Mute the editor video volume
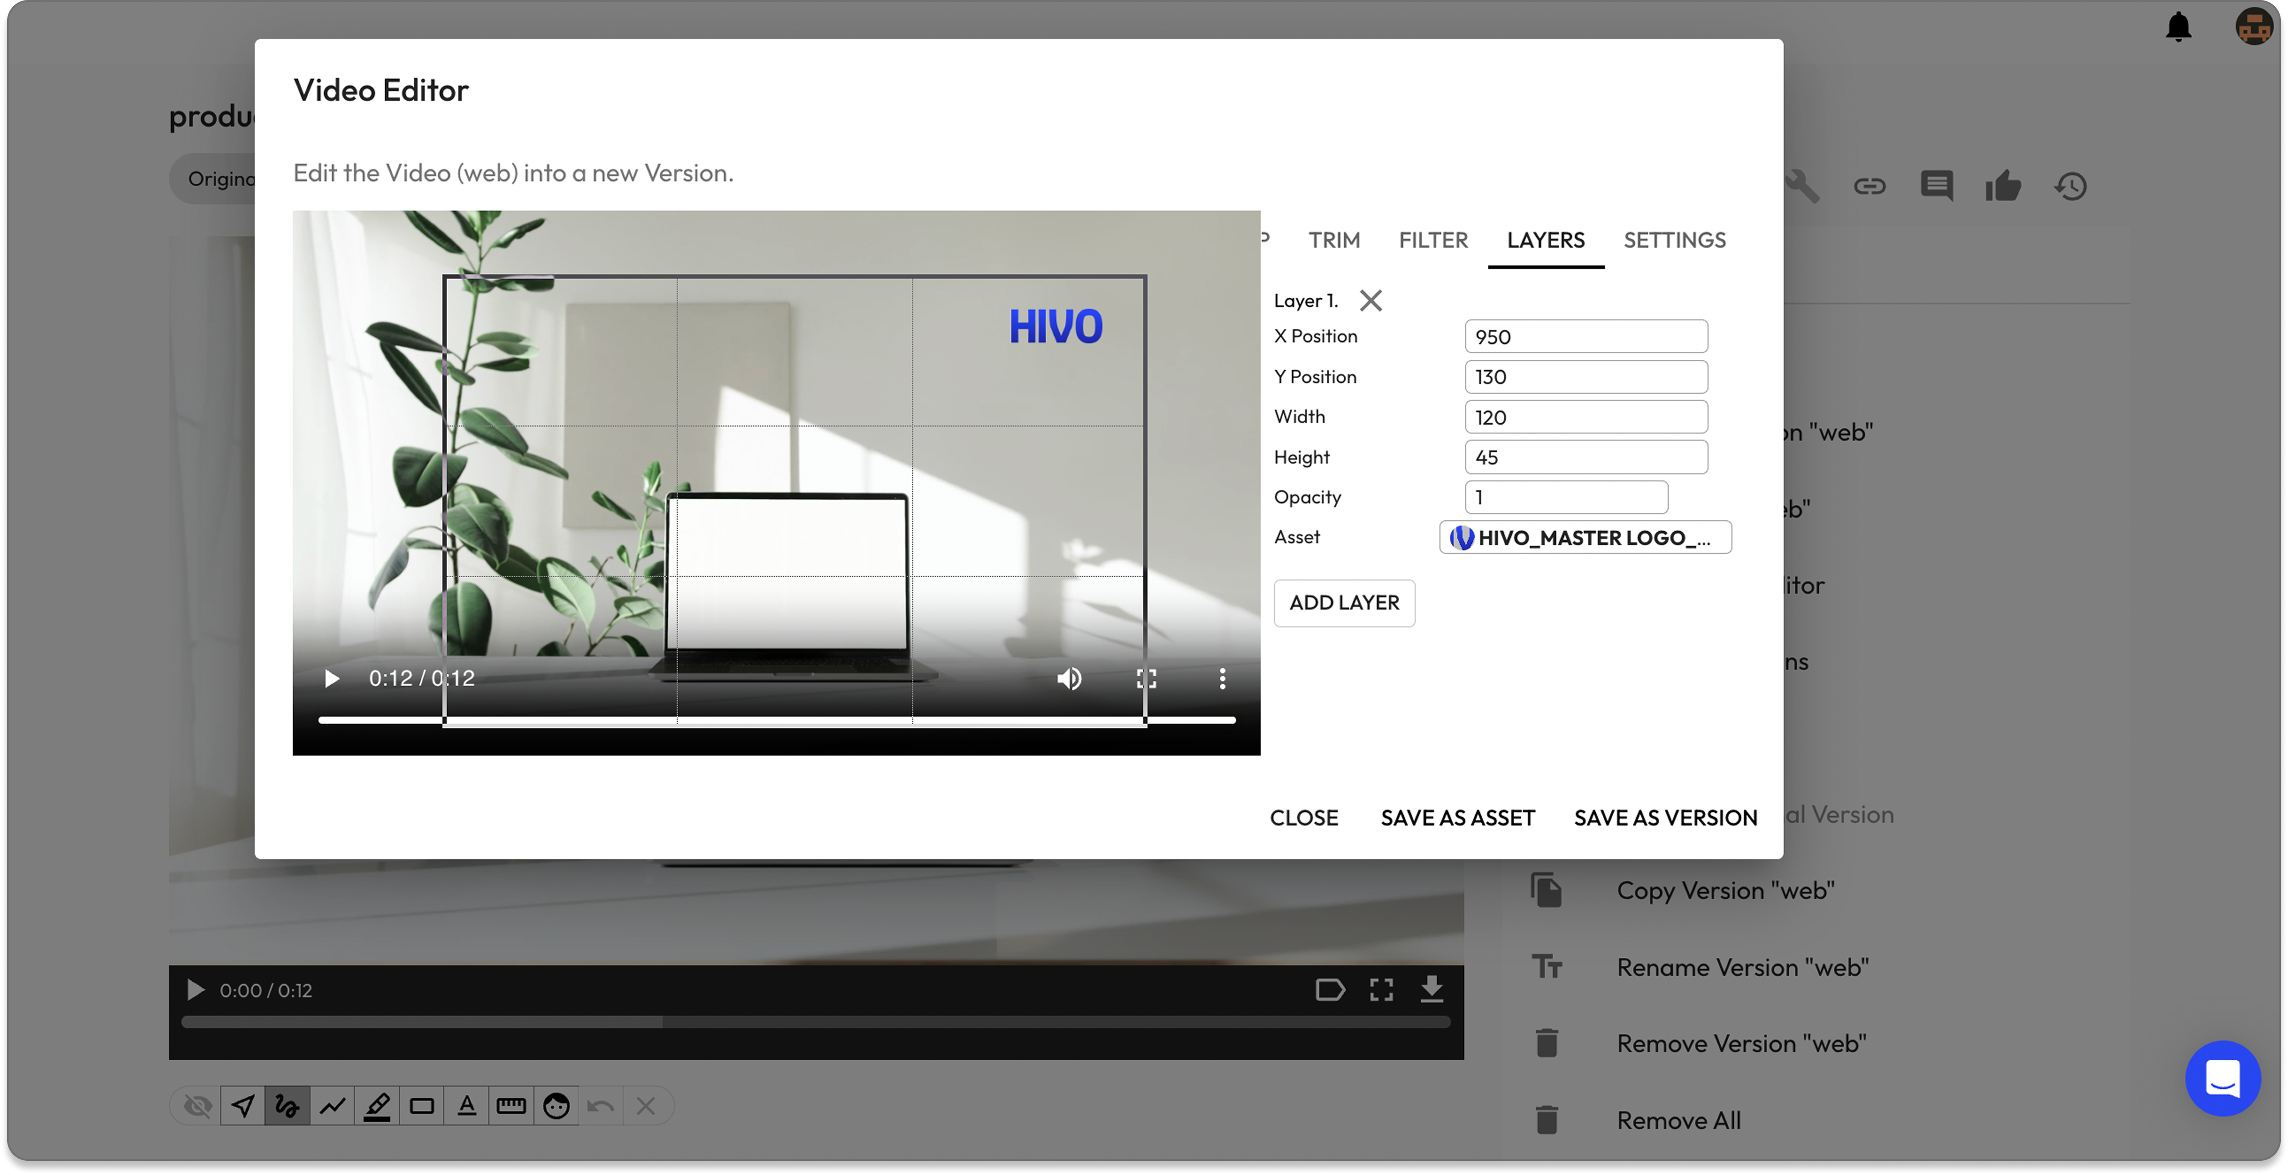This screenshot has width=2288, height=1175. click(1068, 680)
